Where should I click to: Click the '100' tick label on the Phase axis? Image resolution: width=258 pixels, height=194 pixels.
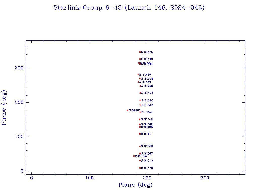(20, 137)
